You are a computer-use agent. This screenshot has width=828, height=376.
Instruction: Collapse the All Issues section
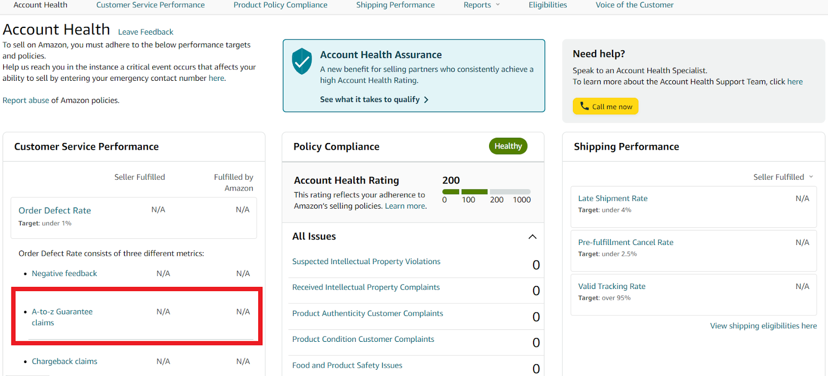tap(532, 237)
